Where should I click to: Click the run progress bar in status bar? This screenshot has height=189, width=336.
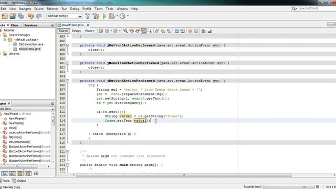289,187
